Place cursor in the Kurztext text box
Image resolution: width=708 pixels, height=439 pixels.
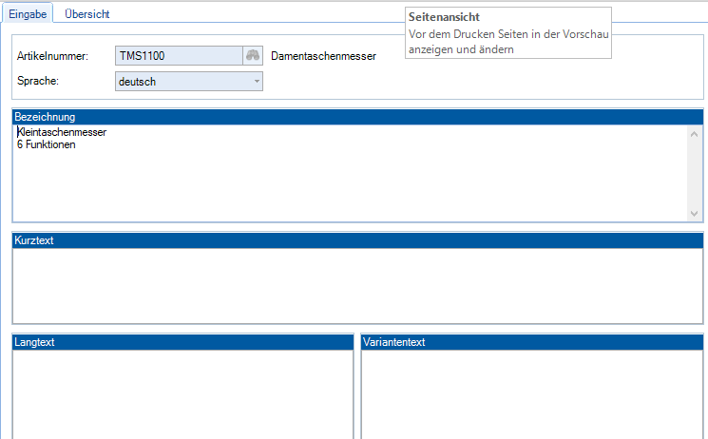pos(357,285)
